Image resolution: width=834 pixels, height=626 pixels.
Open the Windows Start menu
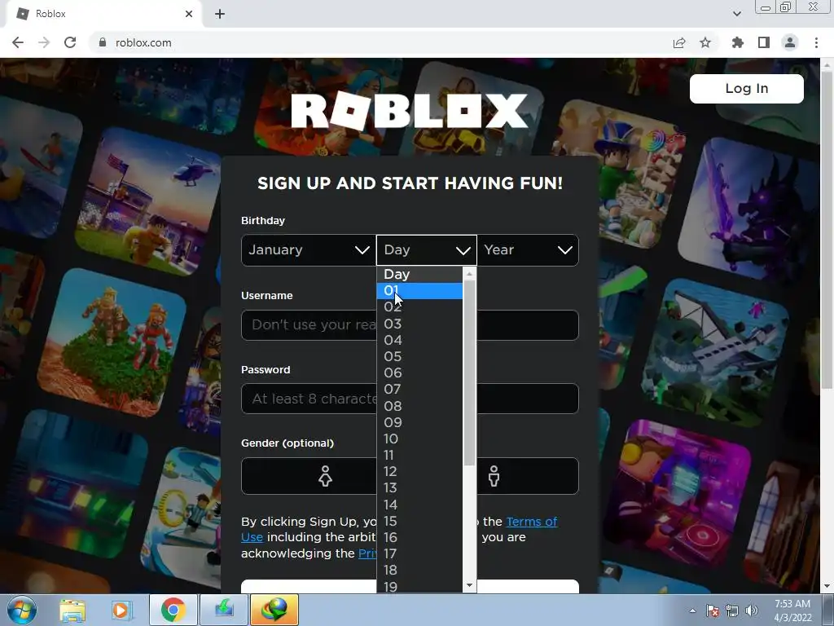[x=21, y=610]
